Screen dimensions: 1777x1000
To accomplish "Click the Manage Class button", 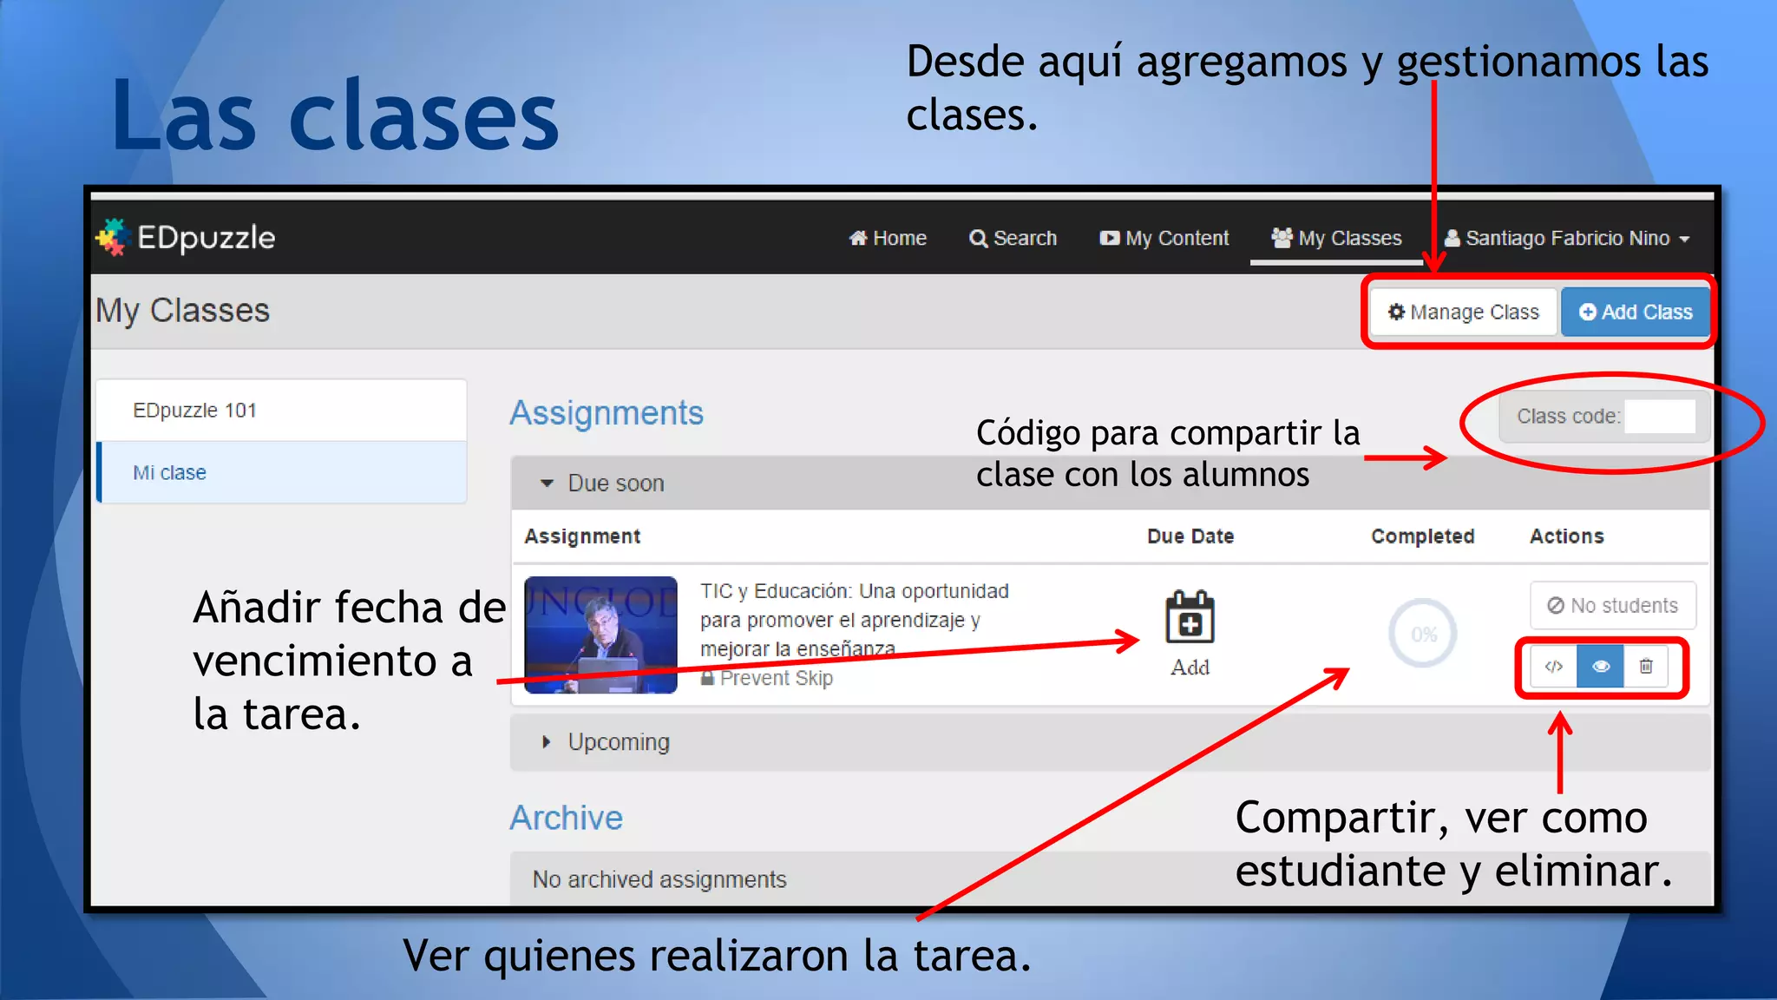I will click(1463, 312).
